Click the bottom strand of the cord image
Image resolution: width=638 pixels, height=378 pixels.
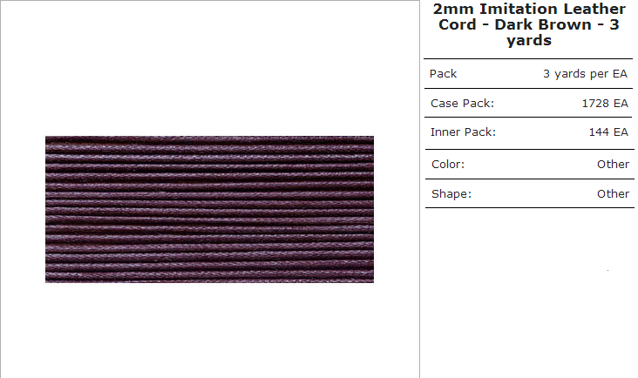[209, 278]
